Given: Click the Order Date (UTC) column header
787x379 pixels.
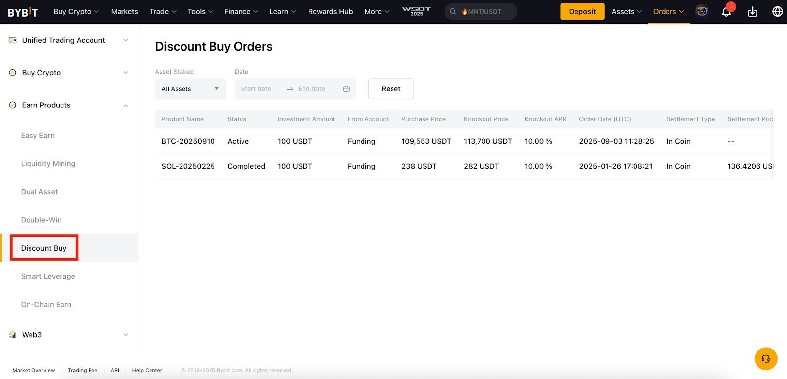Looking at the screenshot, I should pyautogui.click(x=605, y=119).
